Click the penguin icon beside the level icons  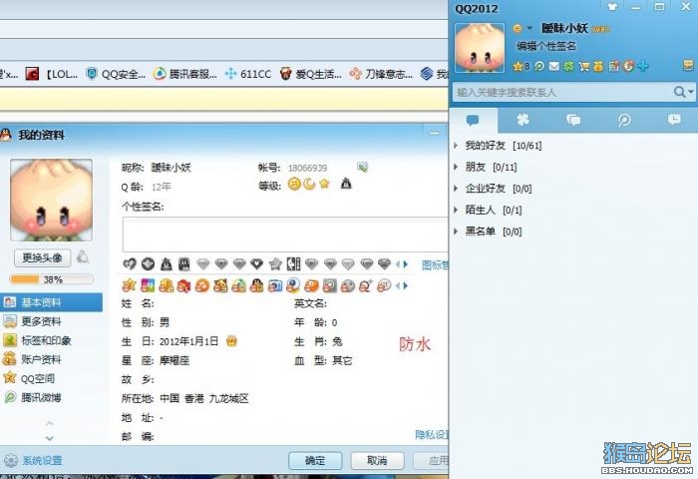coord(346,184)
